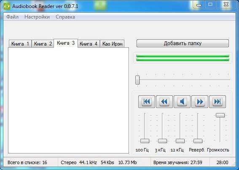This screenshot has height=170, width=239.
Task: Click the 12 кГц label
Action: pos(177,150)
